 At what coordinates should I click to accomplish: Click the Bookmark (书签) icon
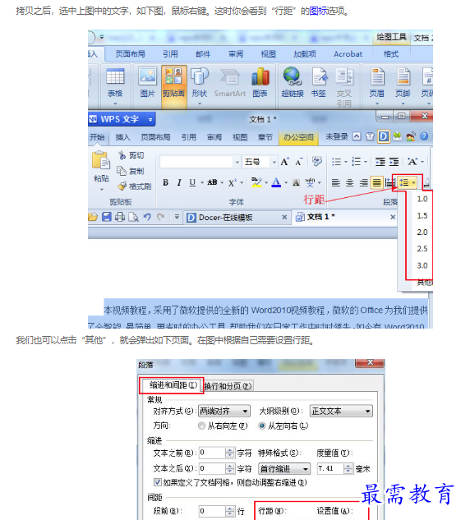click(319, 76)
